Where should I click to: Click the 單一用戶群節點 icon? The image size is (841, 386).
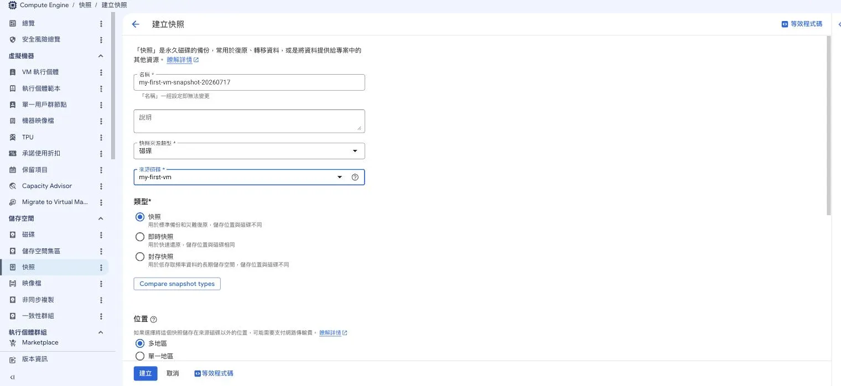(13, 105)
